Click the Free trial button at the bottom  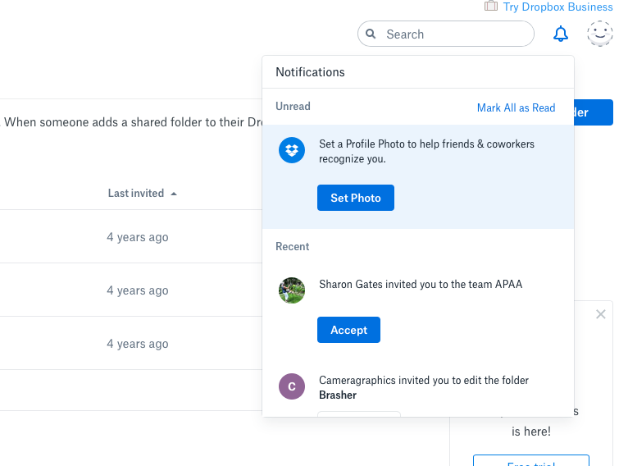pos(531,461)
